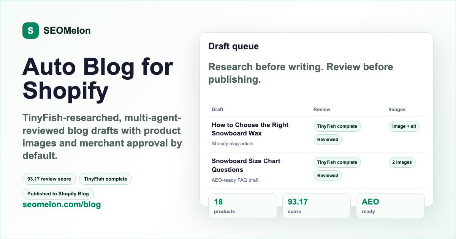Click the Published to Shopify Blog badge
This screenshot has height=239, width=456.
[x=58, y=193]
